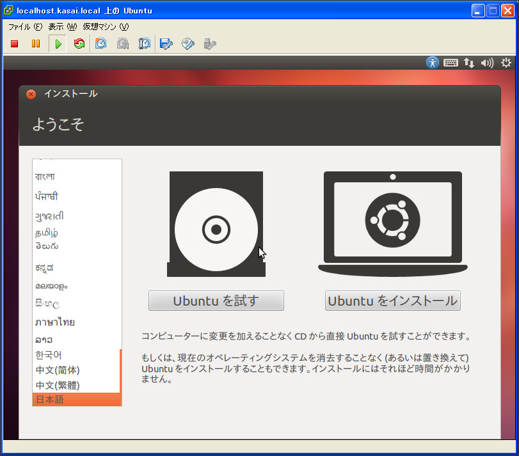
Task: Open the accessibility menu in Ubuntu panel
Action: 433,63
